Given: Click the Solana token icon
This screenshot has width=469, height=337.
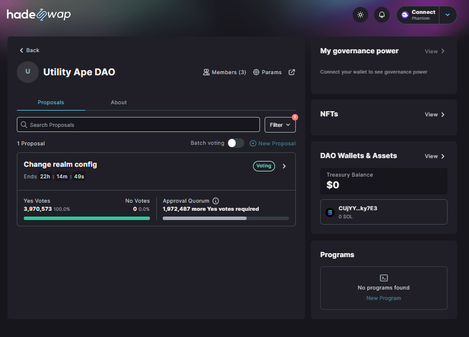Looking at the screenshot, I should point(330,213).
